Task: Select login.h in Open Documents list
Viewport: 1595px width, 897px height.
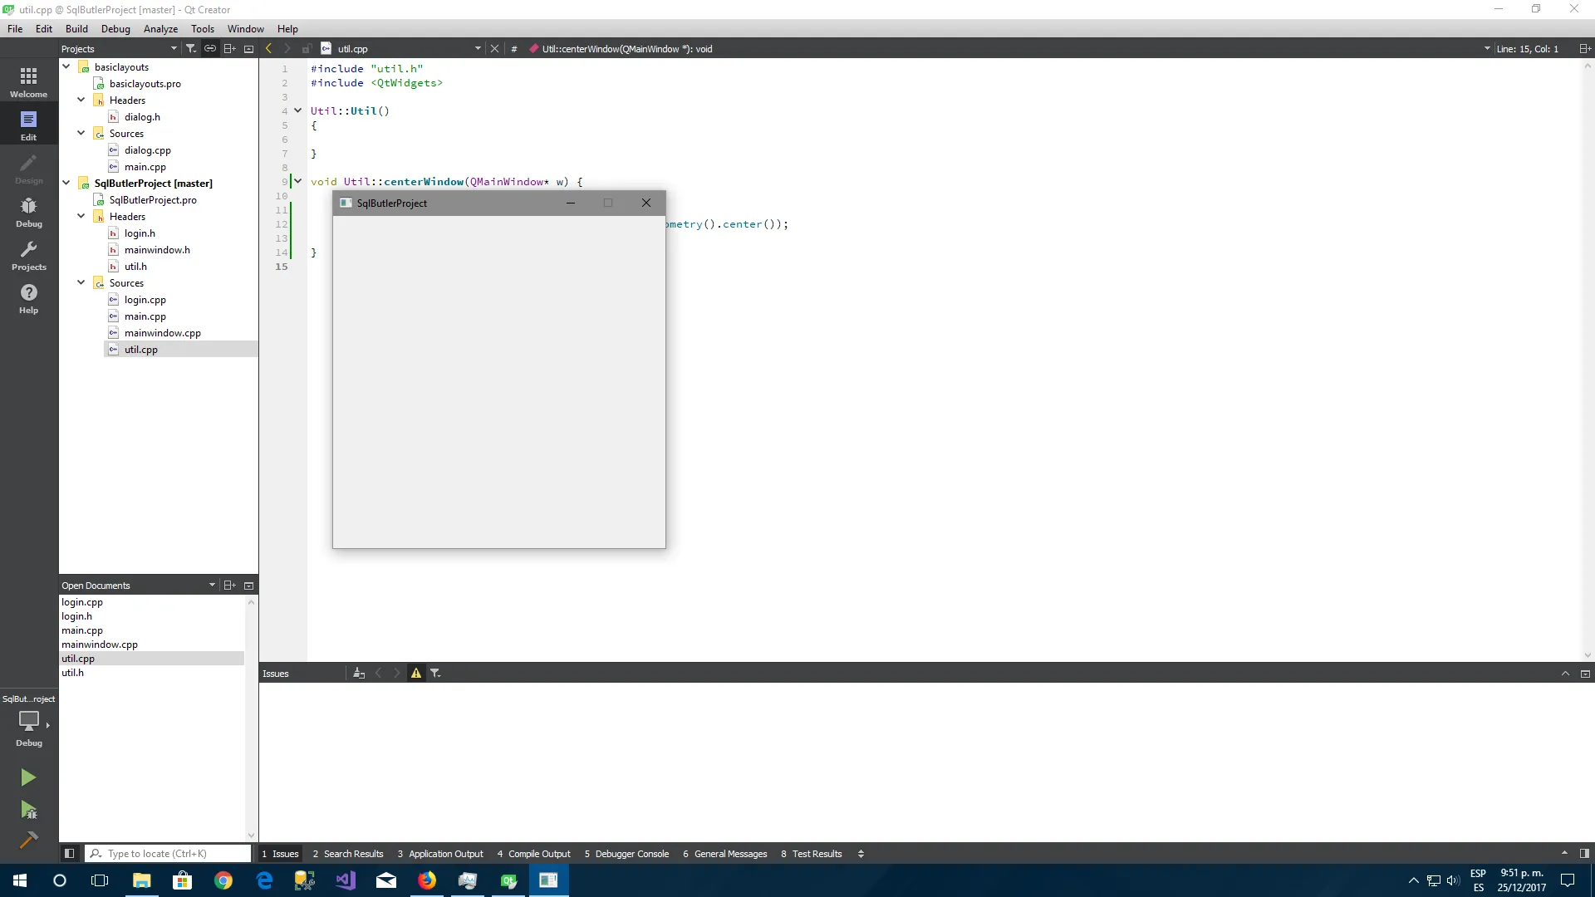Action: click(76, 616)
